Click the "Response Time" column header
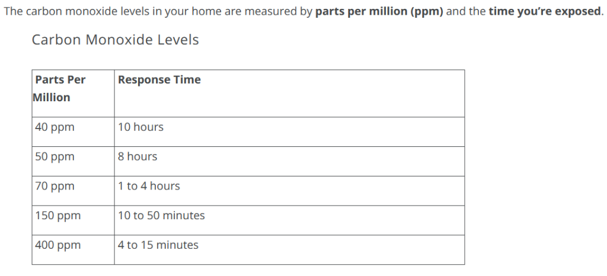The height and width of the screenshot is (276, 607). click(159, 80)
